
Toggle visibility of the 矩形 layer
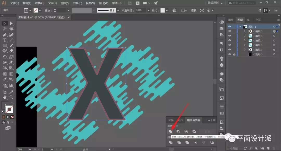[229, 54]
